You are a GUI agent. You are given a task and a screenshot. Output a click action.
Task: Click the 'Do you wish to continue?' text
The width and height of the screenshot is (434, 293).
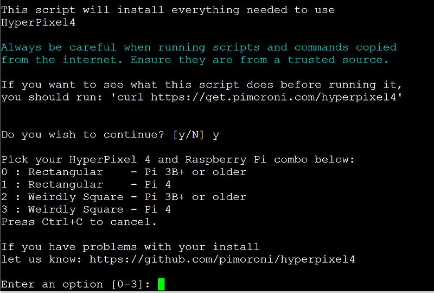pyautogui.click(x=83, y=135)
